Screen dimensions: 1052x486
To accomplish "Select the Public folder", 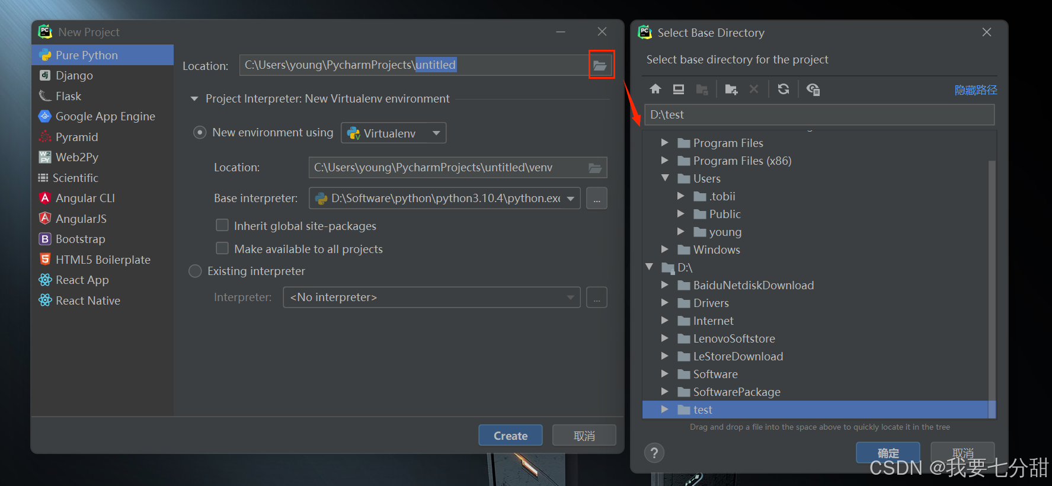I will click(725, 214).
